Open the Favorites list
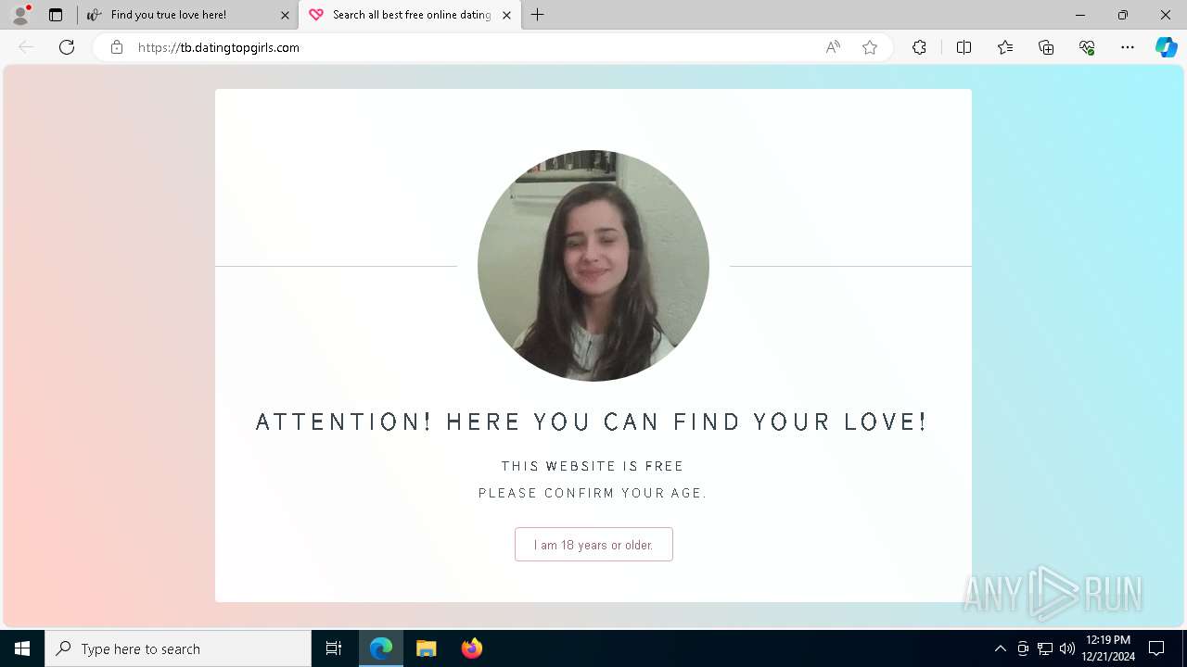The image size is (1187, 667). 1005,47
